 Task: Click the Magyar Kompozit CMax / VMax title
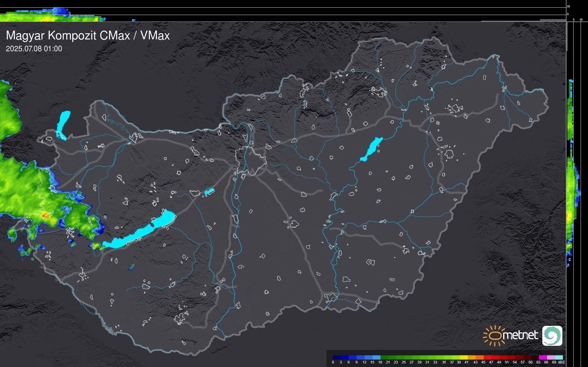88,36
